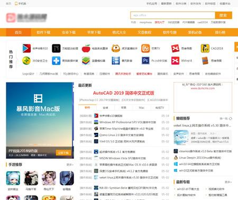Image resolution: width=238 pixels, height=200 pixels.
Task: Click the penguin icon for Linux Deepin
Action: click(176, 158)
